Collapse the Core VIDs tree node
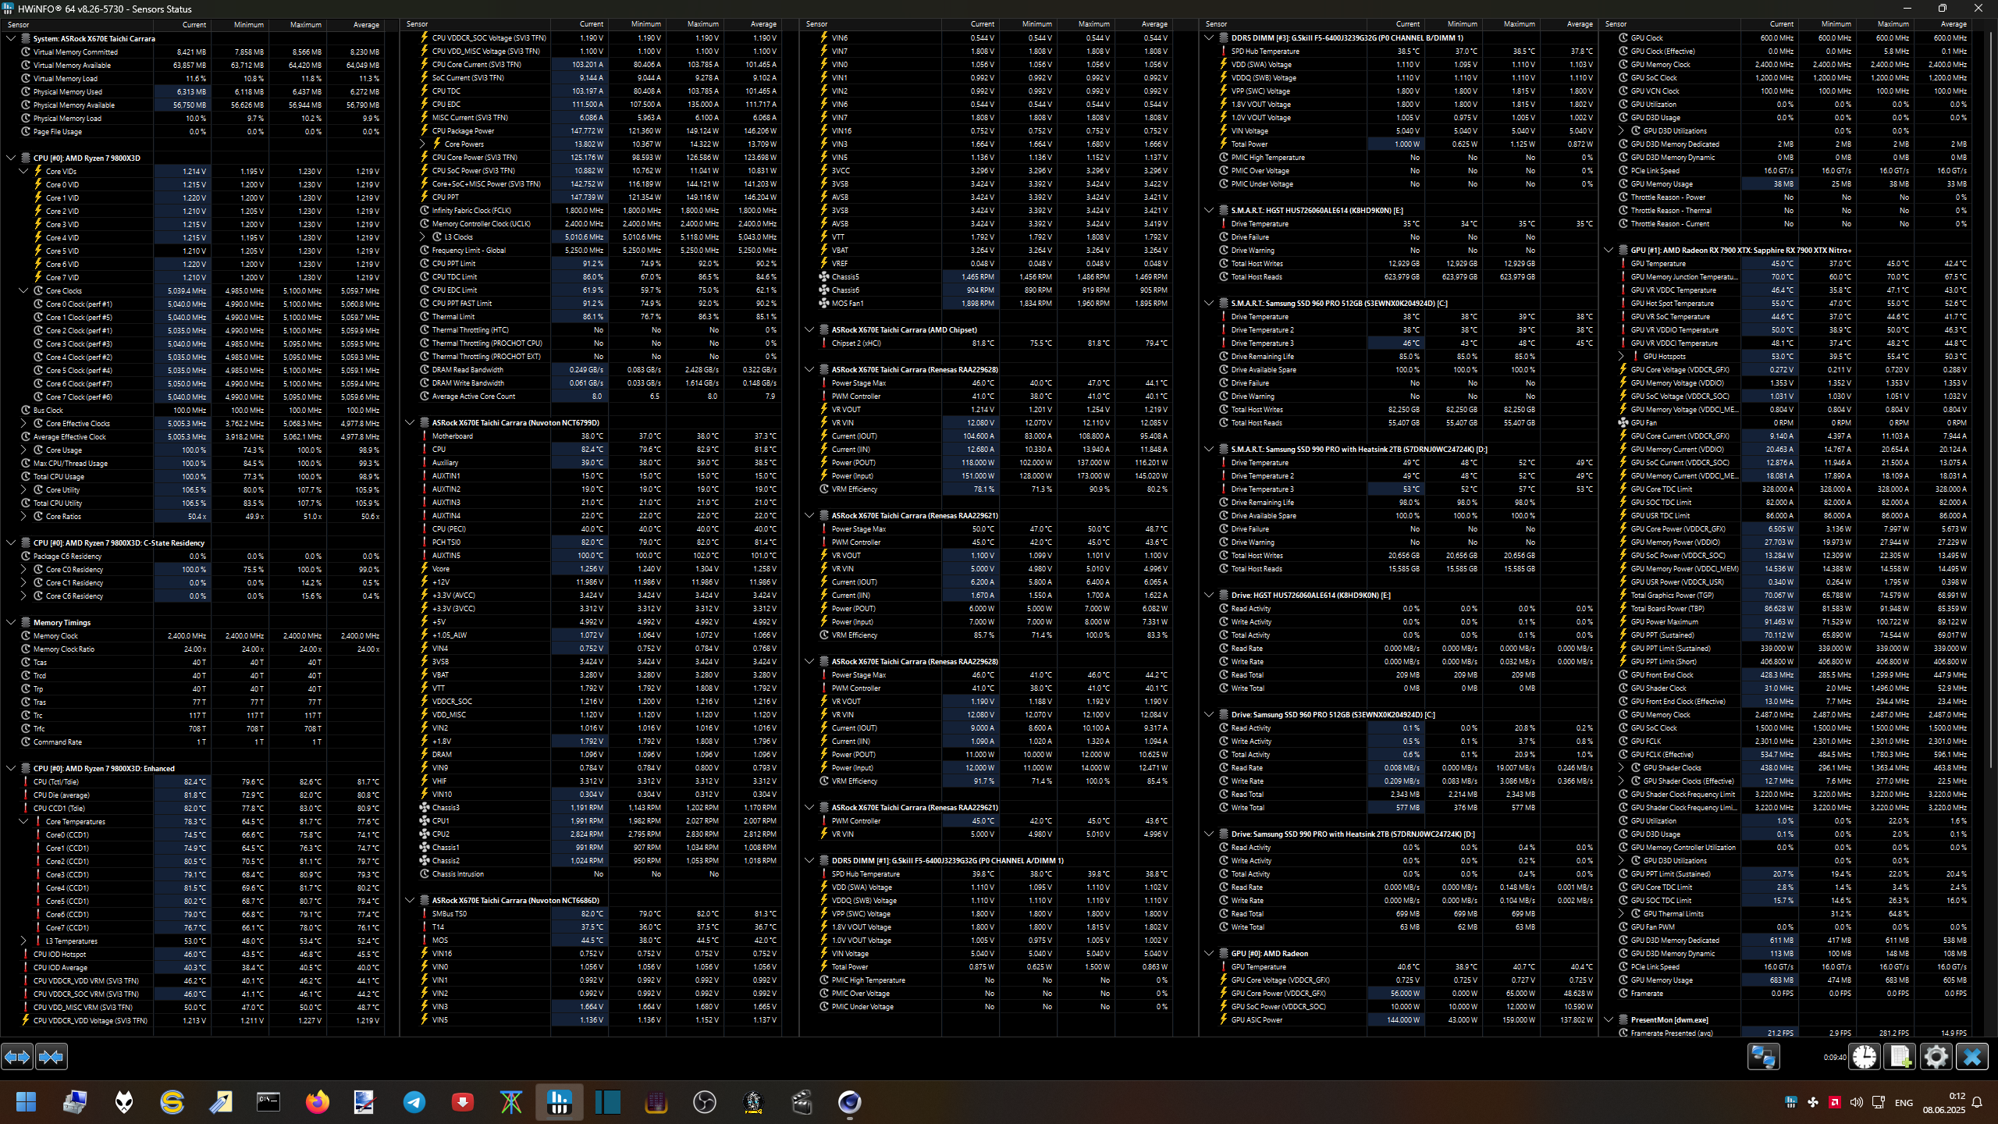This screenshot has width=1998, height=1124. 23,172
